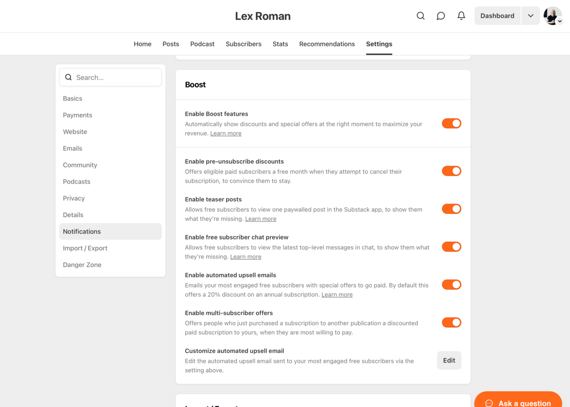
Task: Click the Dashboard button
Action: click(x=497, y=16)
